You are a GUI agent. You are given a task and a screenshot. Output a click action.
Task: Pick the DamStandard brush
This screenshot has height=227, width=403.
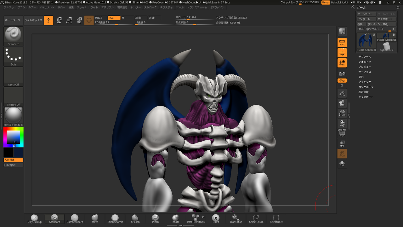click(75, 218)
